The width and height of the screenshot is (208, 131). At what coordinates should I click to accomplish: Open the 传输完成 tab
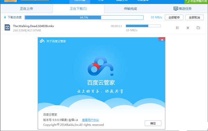coord(130,9)
